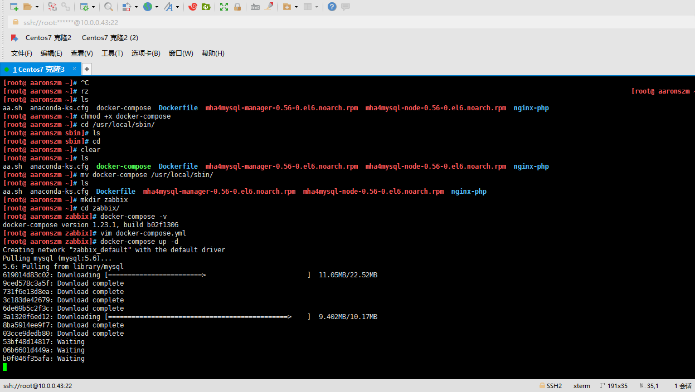Screen dimensions: 695x392
Task: Create a new session with toolbar icon
Action: 14,7
